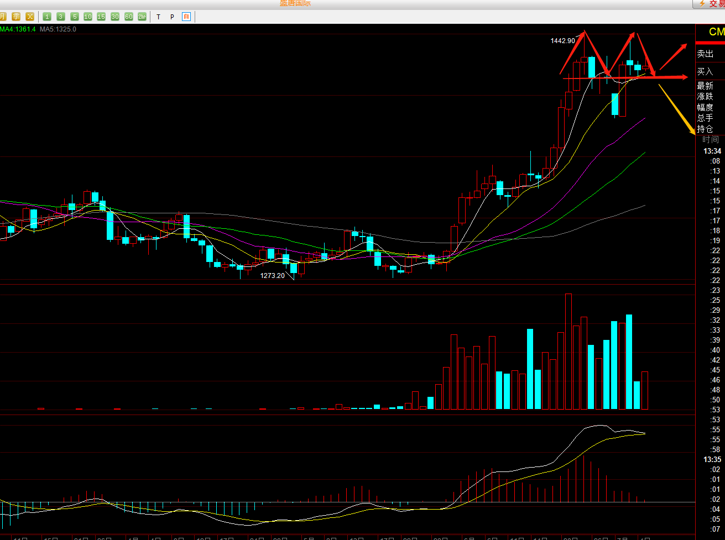Click the 持仓 open interest label

[x=705, y=129]
